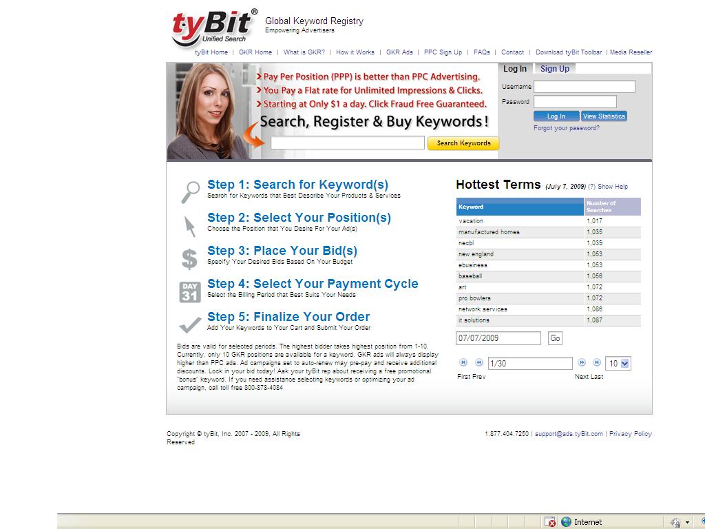Select the 'pro bowlers' keyword row
This screenshot has width=705, height=529.
tap(549, 298)
